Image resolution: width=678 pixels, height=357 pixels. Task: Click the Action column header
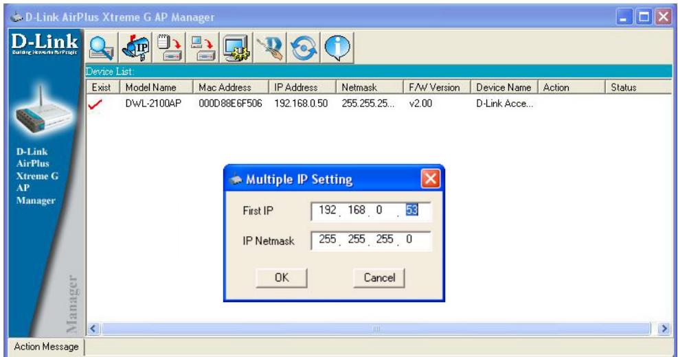point(572,87)
